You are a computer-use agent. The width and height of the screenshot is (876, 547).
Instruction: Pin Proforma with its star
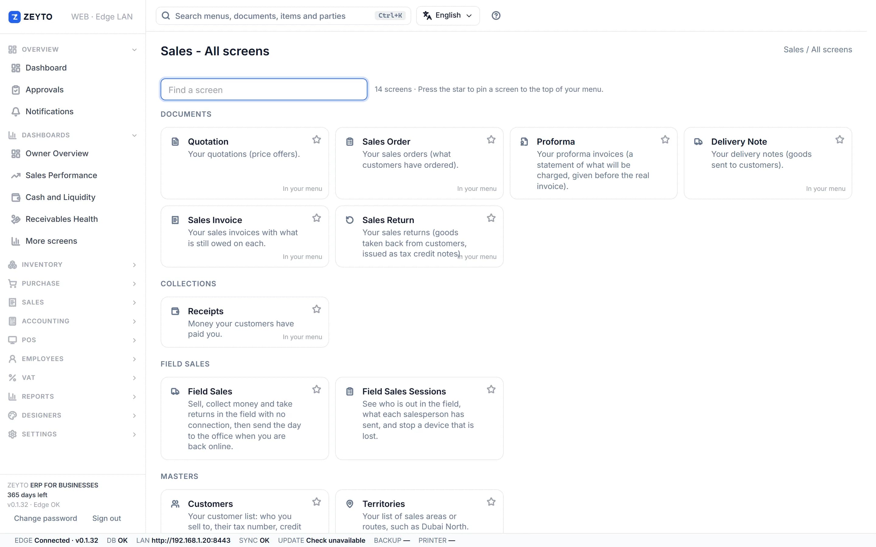[x=665, y=140]
